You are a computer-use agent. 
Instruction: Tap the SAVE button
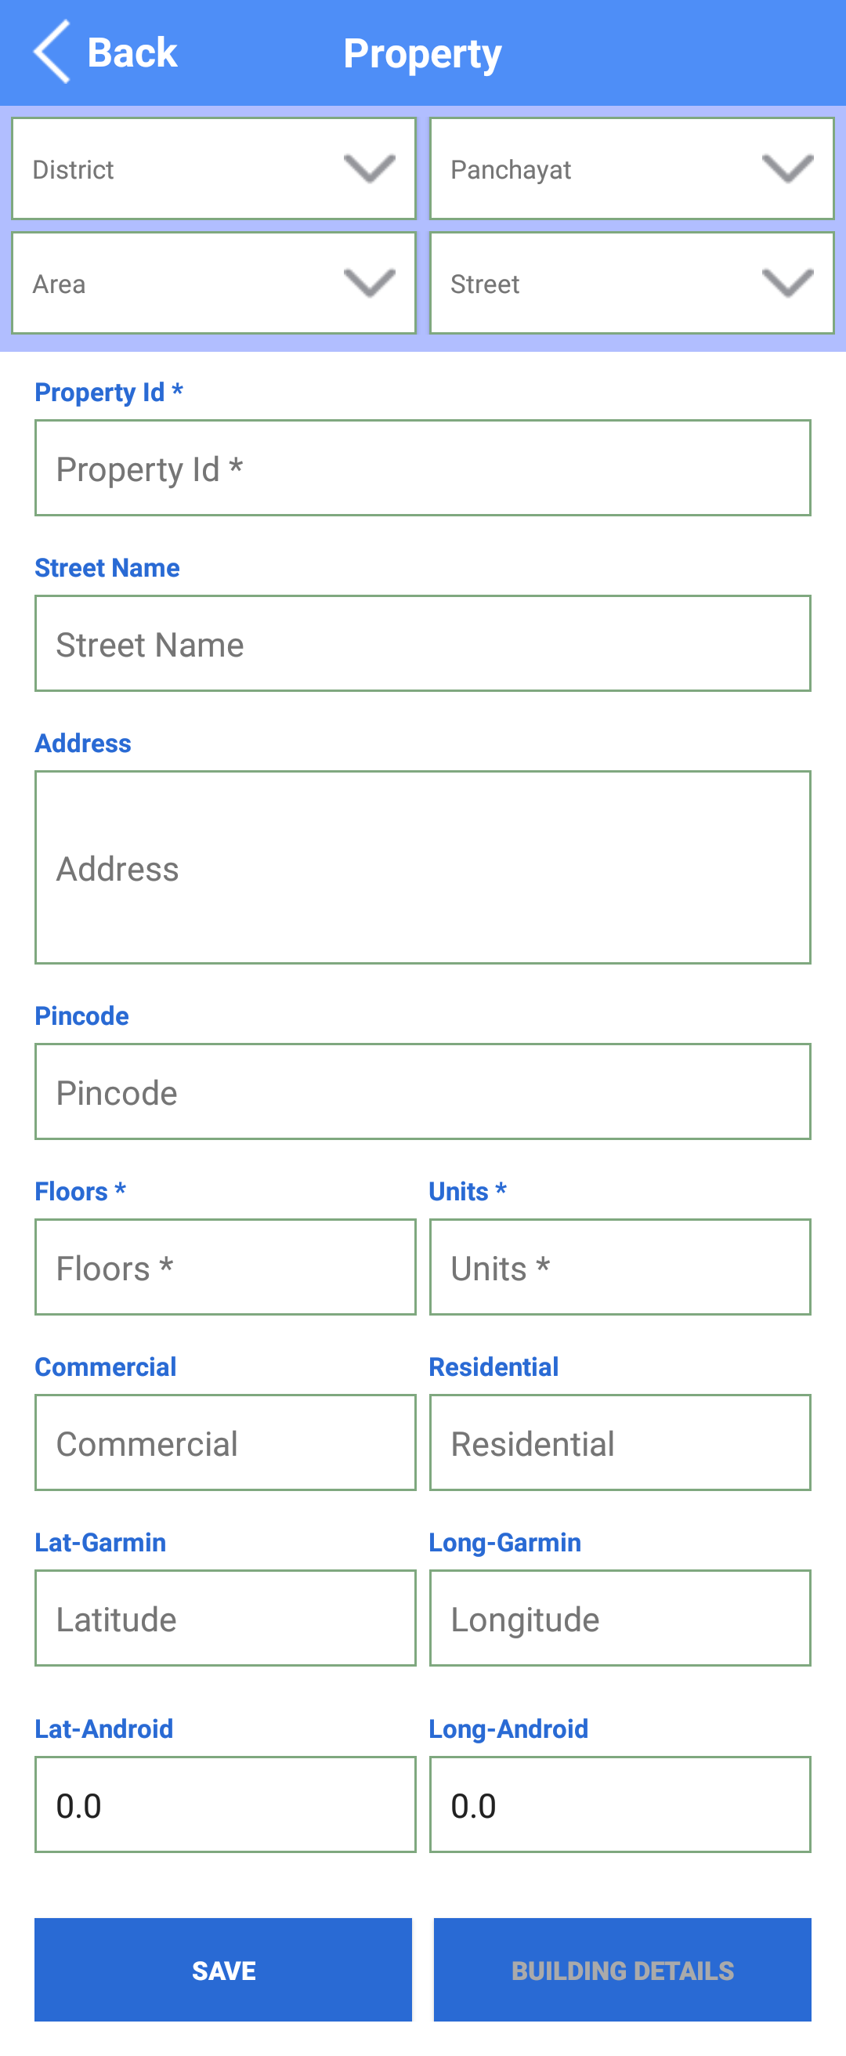tap(223, 1970)
